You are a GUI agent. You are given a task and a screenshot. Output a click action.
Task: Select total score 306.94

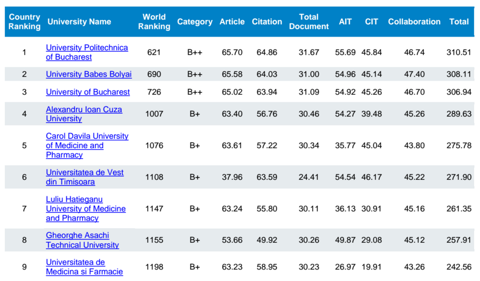458,92
